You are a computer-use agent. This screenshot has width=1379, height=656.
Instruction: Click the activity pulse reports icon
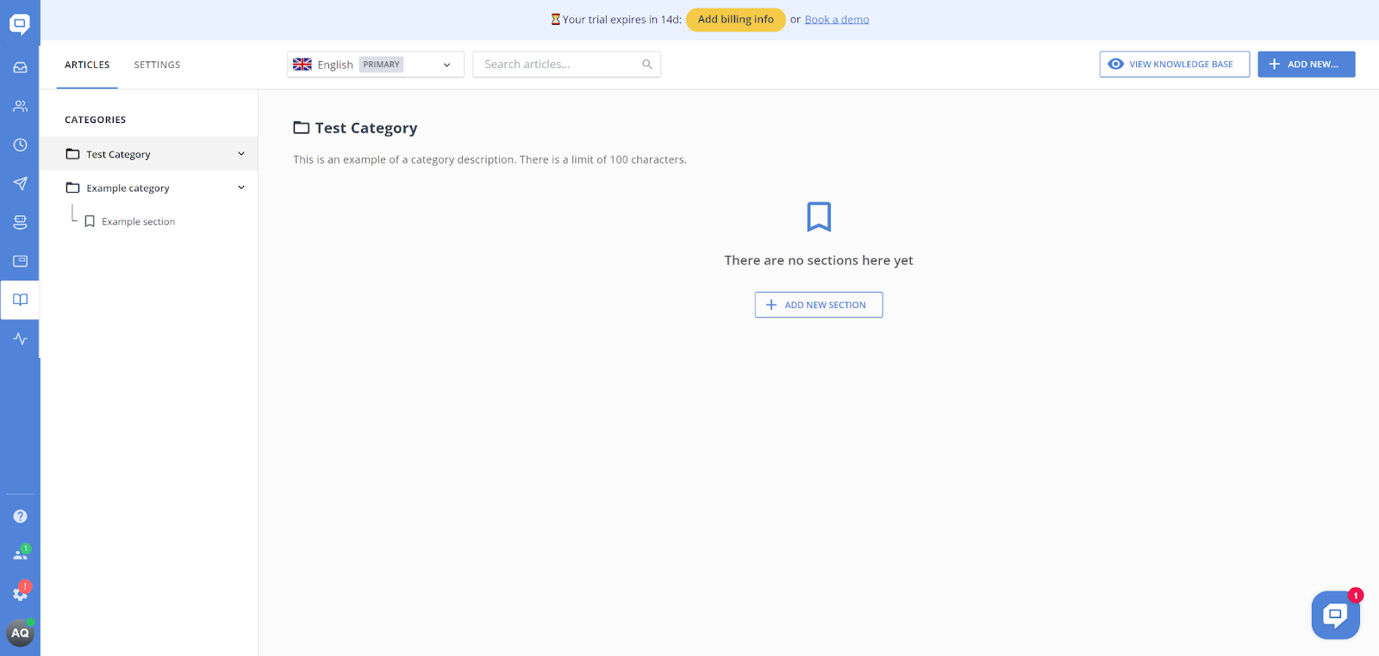click(20, 338)
